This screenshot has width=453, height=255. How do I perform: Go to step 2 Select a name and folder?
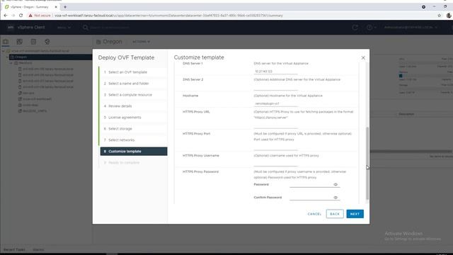click(x=134, y=84)
